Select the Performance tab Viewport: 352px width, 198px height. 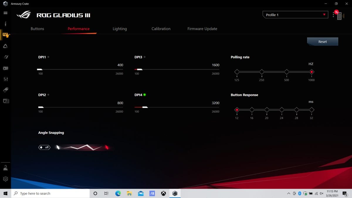point(79,29)
